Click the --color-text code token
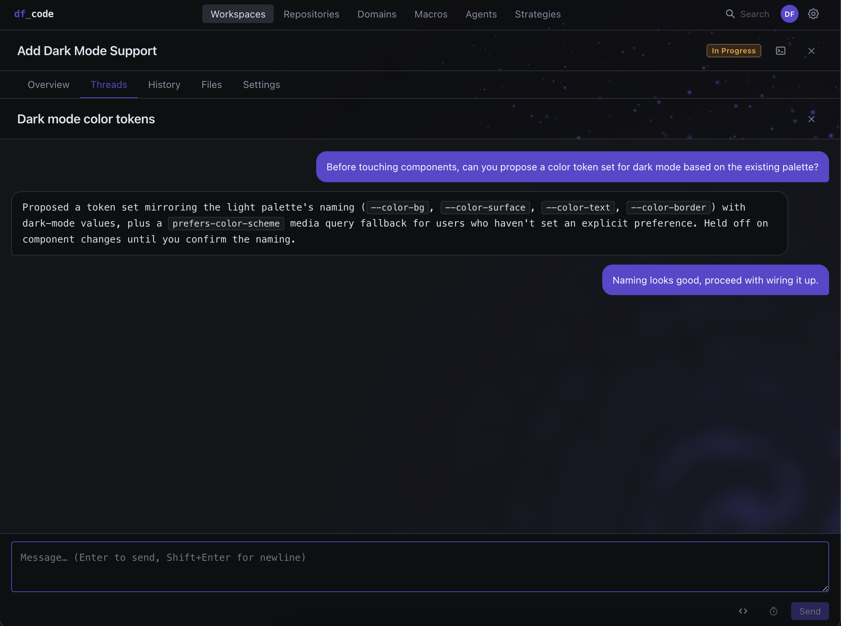The height and width of the screenshot is (626, 841). click(x=578, y=208)
